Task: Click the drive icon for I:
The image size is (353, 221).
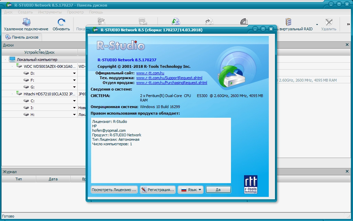Action: click(26, 107)
